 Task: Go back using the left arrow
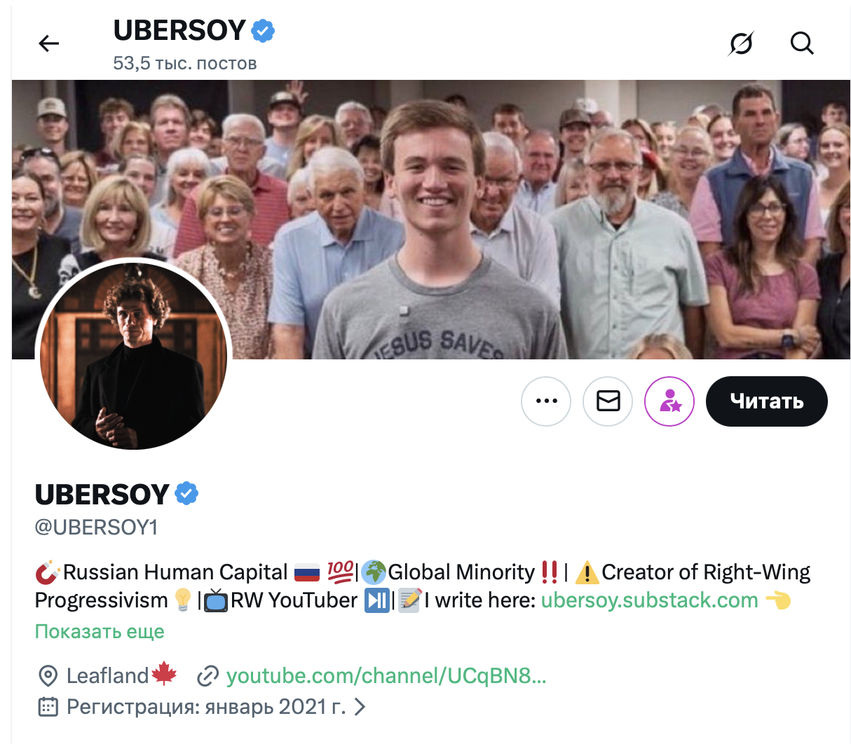point(48,43)
